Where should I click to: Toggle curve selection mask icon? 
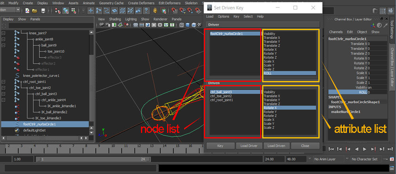[107, 10]
